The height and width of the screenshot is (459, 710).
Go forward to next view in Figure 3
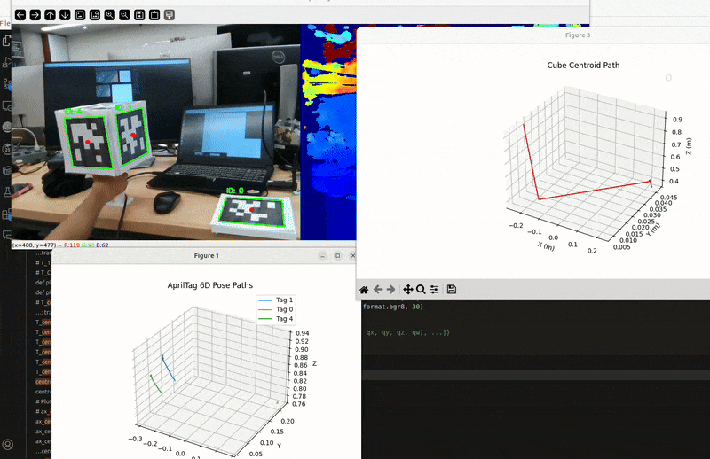[x=391, y=289]
